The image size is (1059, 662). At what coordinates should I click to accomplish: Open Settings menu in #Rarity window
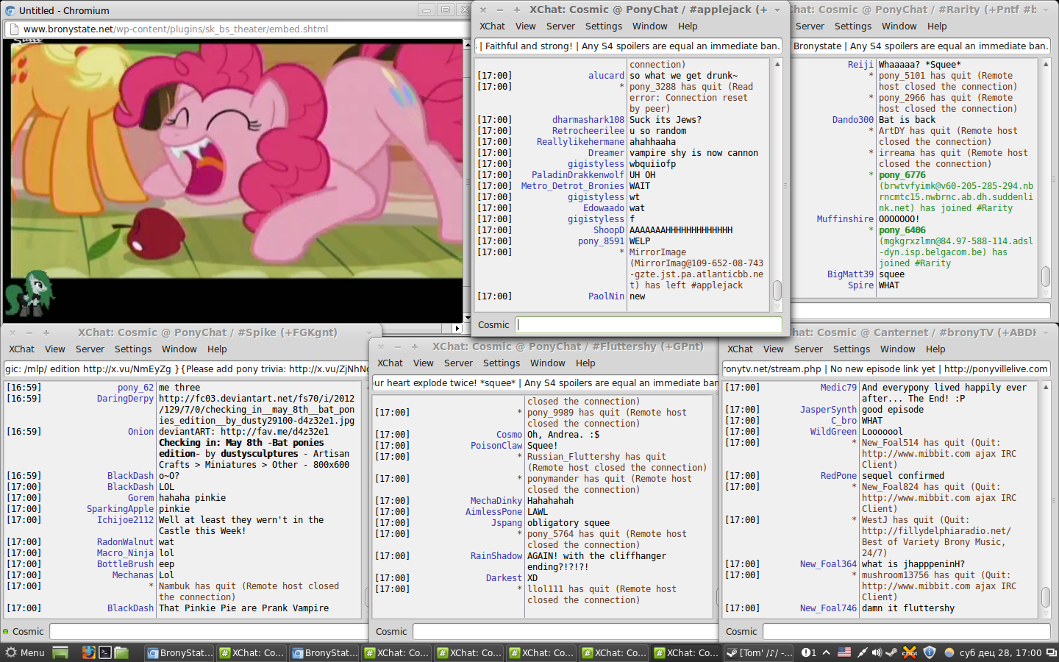[x=853, y=26]
